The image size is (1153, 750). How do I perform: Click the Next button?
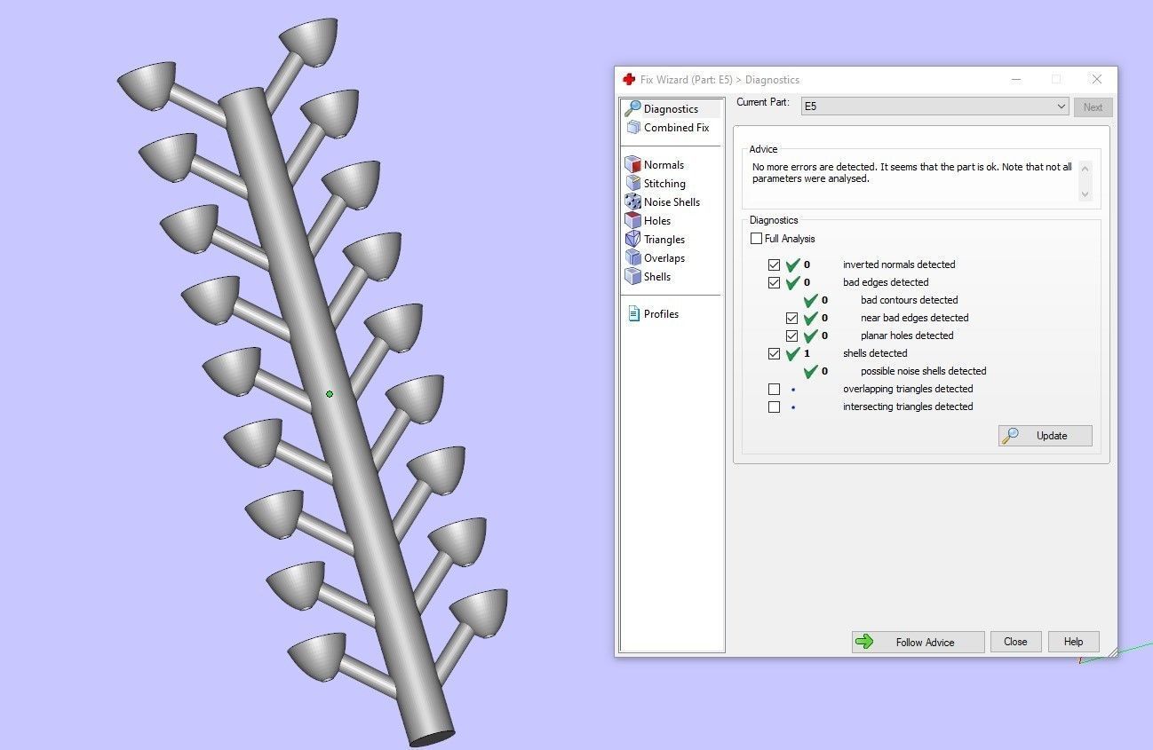click(1093, 107)
